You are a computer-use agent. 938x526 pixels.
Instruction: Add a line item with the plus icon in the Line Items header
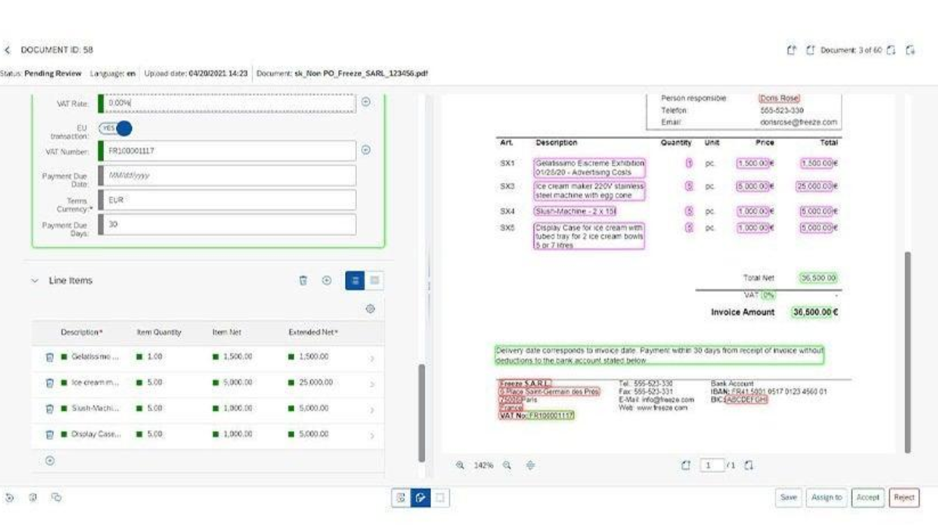pos(326,280)
